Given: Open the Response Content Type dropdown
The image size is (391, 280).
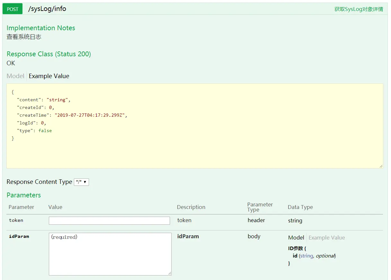Looking at the screenshot, I should pyautogui.click(x=81, y=182).
